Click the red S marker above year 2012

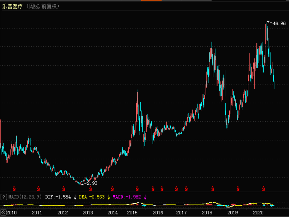[64, 189]
